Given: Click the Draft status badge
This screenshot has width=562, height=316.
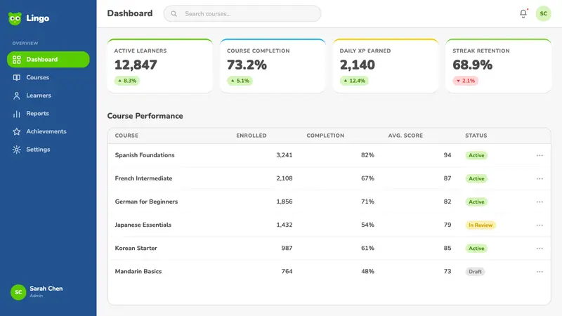Looking at the screenshot, I should [475, 272].
